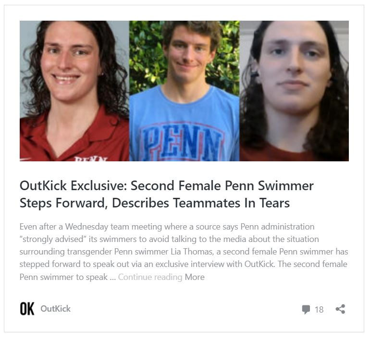Click the article excerpt paragraph text
The height and width of the screenshot is (339, 370).
coord(184,252)
